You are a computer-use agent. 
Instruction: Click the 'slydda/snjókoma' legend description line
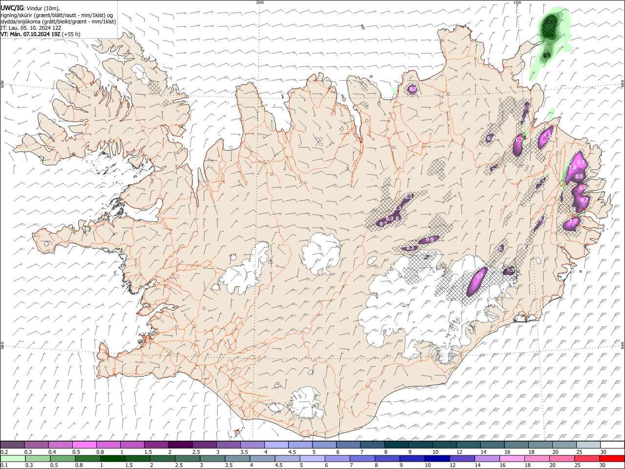coord(59,21)
